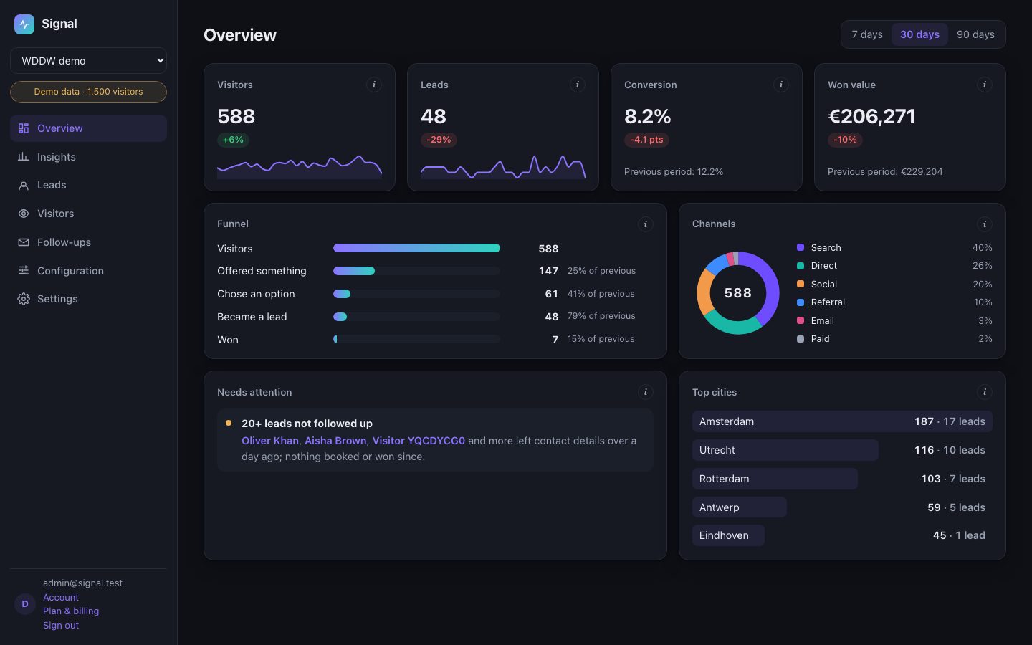Click the Won funnel row label
Image resolution: width=1032 pixels, height=645 pixels.
tap(228, 340)
